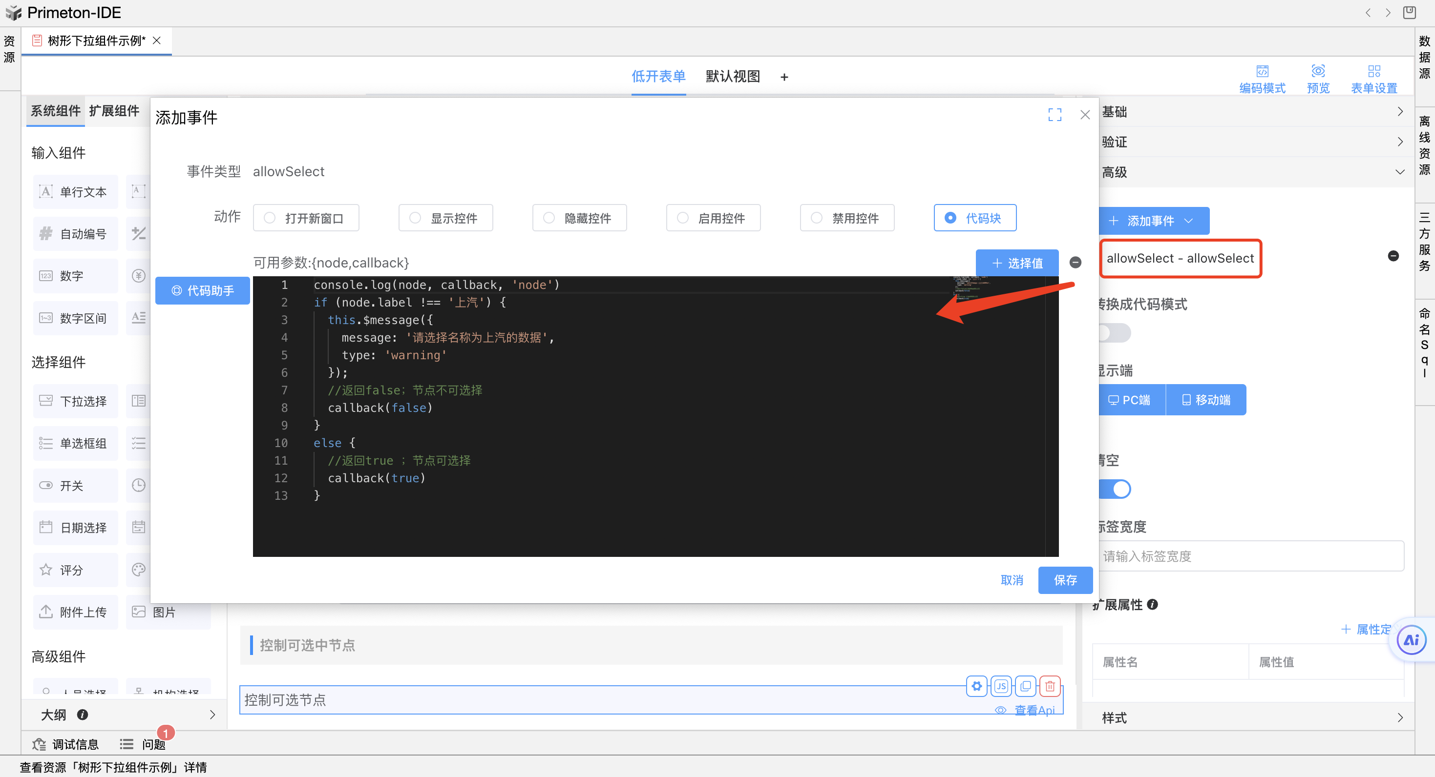This screenshot has height=777, width=1435.
Task: Click the red trash delete icon
Action: click(x=1050, y=686)
